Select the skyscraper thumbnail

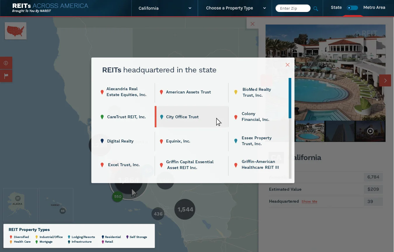click(340, 131)
